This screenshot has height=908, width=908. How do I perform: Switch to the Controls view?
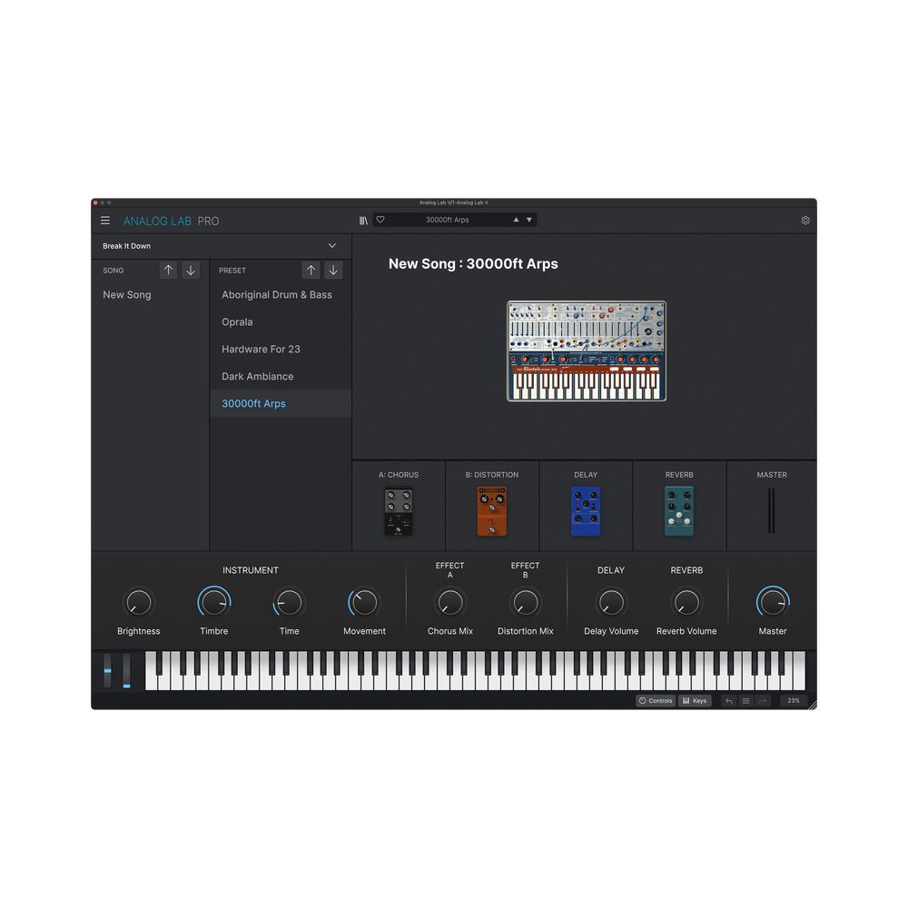click(x=656, y=700)
